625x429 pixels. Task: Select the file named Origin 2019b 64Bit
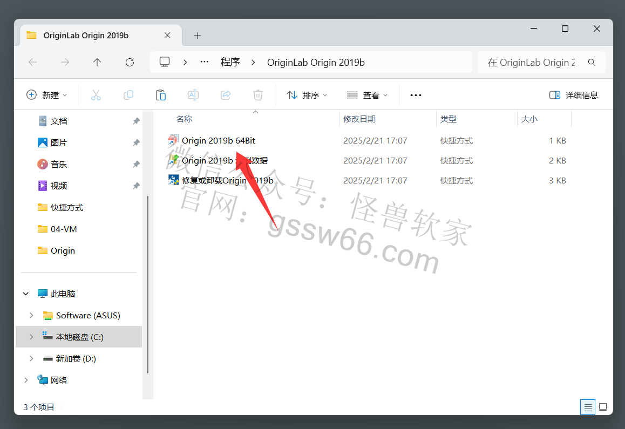tap(219, 140)
